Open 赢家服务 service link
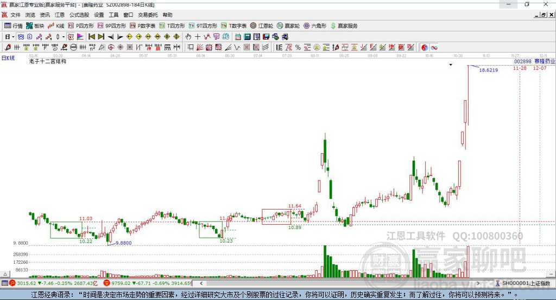Image resolution: width=556 pixels, height=300 pixels. coord(344,26)
